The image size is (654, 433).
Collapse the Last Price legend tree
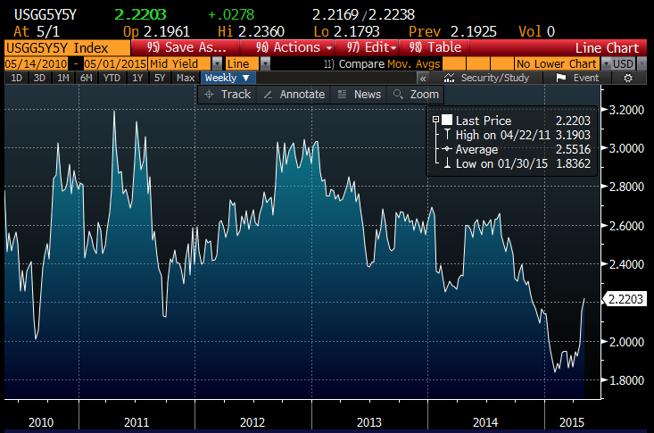435,120
